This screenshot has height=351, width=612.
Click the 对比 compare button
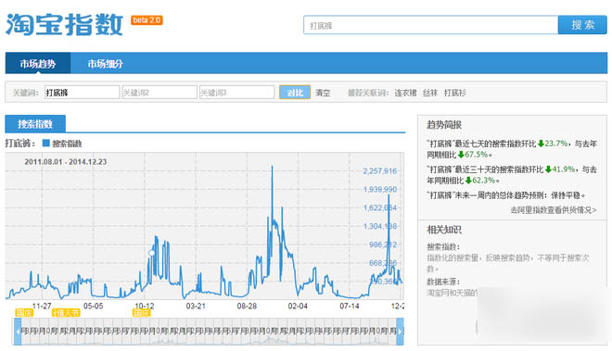(x=295, y=93)
